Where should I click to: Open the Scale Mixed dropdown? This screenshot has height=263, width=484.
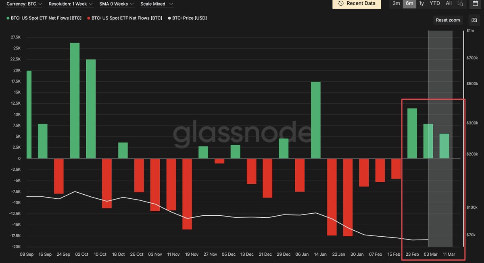156,4
